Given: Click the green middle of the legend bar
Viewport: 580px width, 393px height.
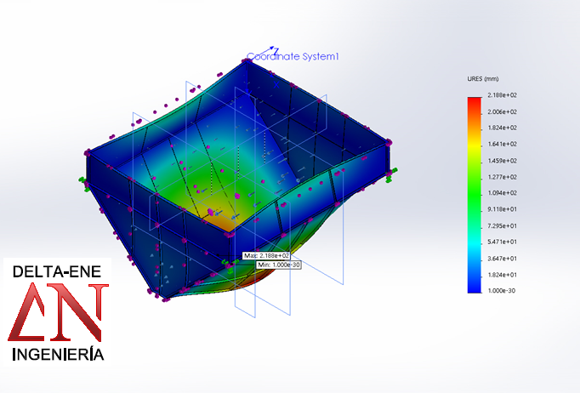Looking at the screenshot, I should coord(473,187).
